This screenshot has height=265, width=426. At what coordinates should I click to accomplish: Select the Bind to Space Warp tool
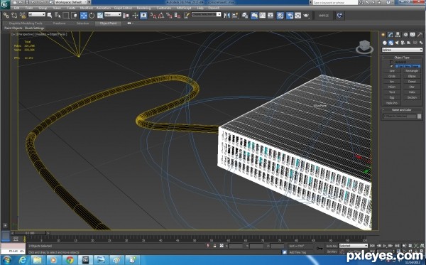click(x=23, y=16)
